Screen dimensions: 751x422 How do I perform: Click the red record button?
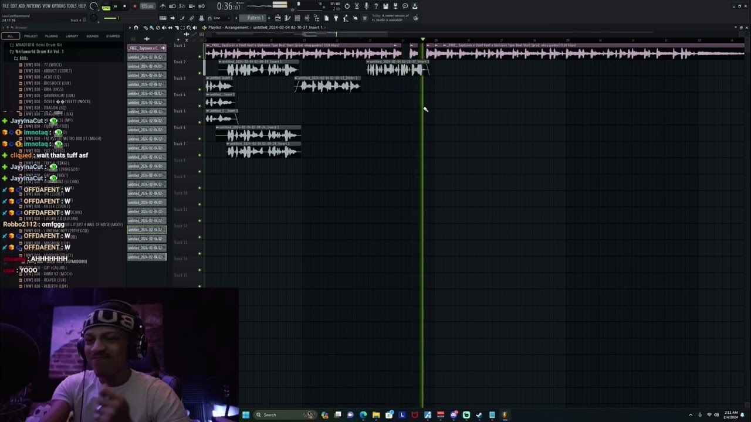[134, 6]
